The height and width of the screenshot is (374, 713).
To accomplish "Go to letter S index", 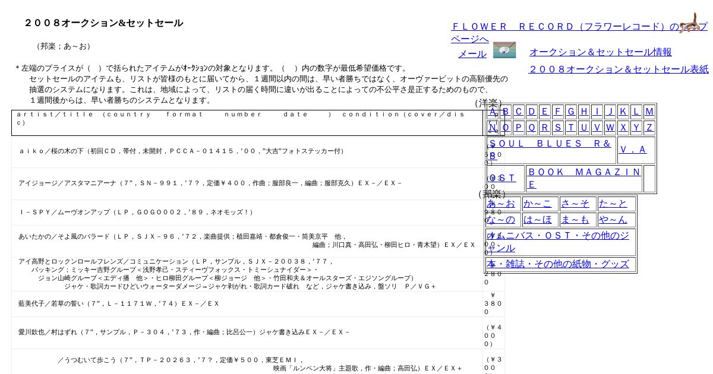I will [558, 127].
